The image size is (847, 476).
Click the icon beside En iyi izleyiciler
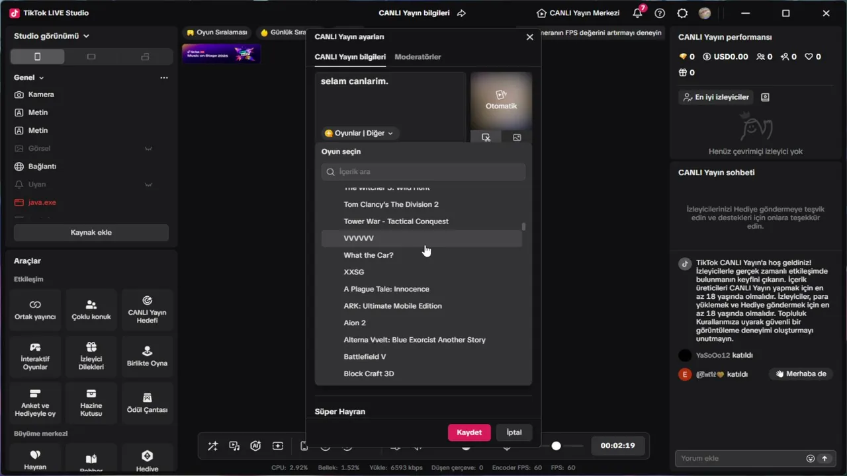tap(766, 97)
